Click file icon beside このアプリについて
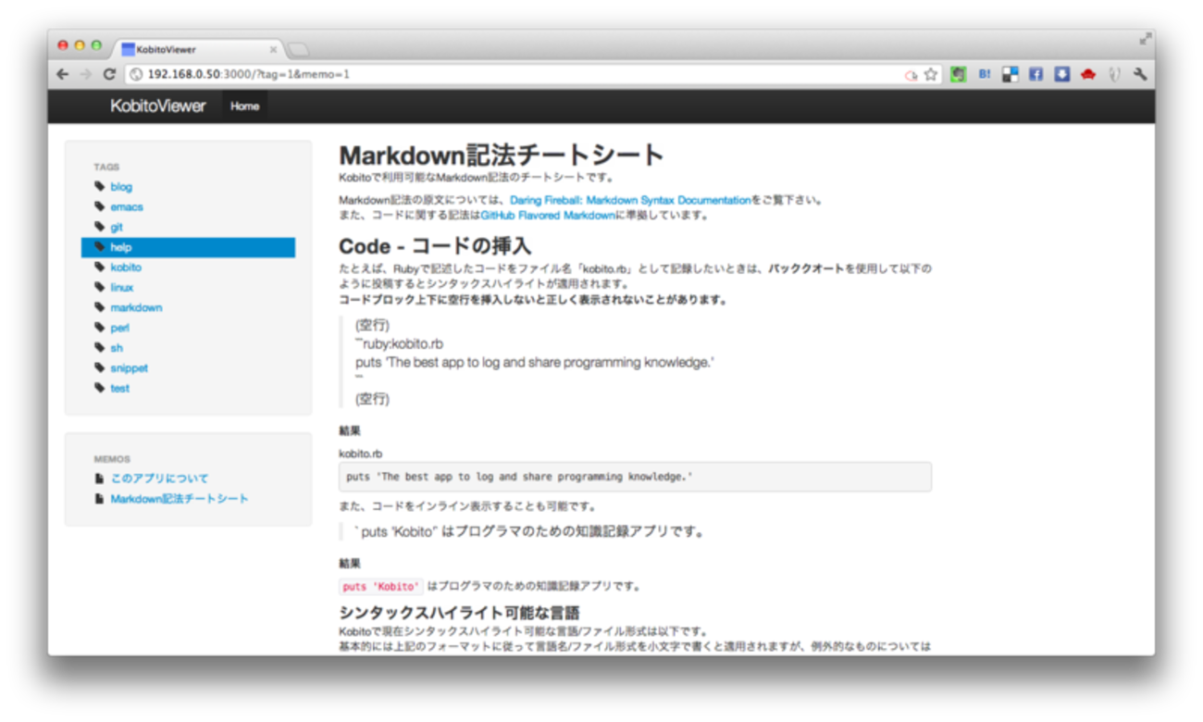The image size is (1203, 722). 99,479
